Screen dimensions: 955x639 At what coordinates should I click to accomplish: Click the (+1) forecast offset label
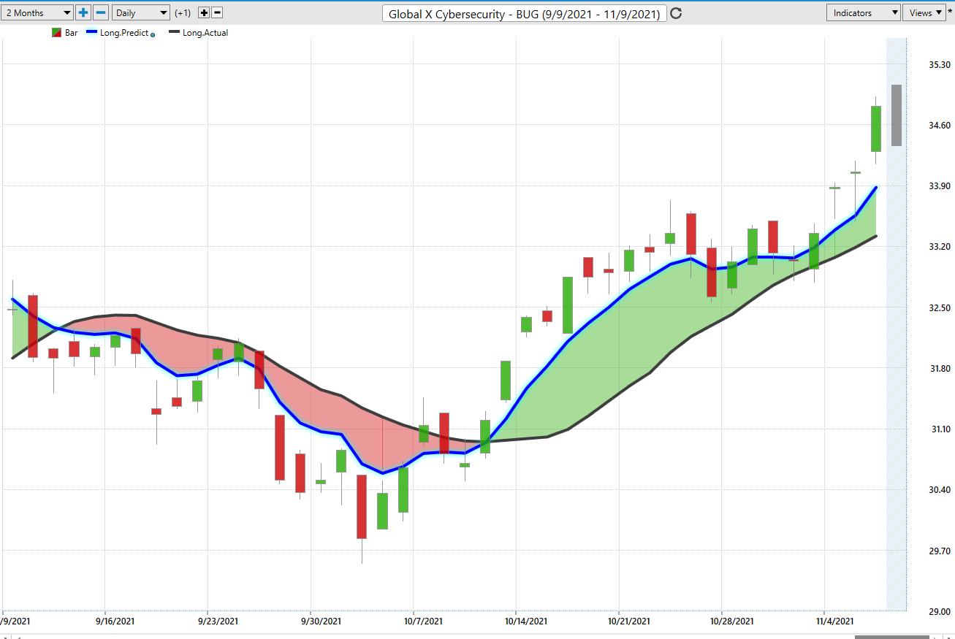click(183, 13)
